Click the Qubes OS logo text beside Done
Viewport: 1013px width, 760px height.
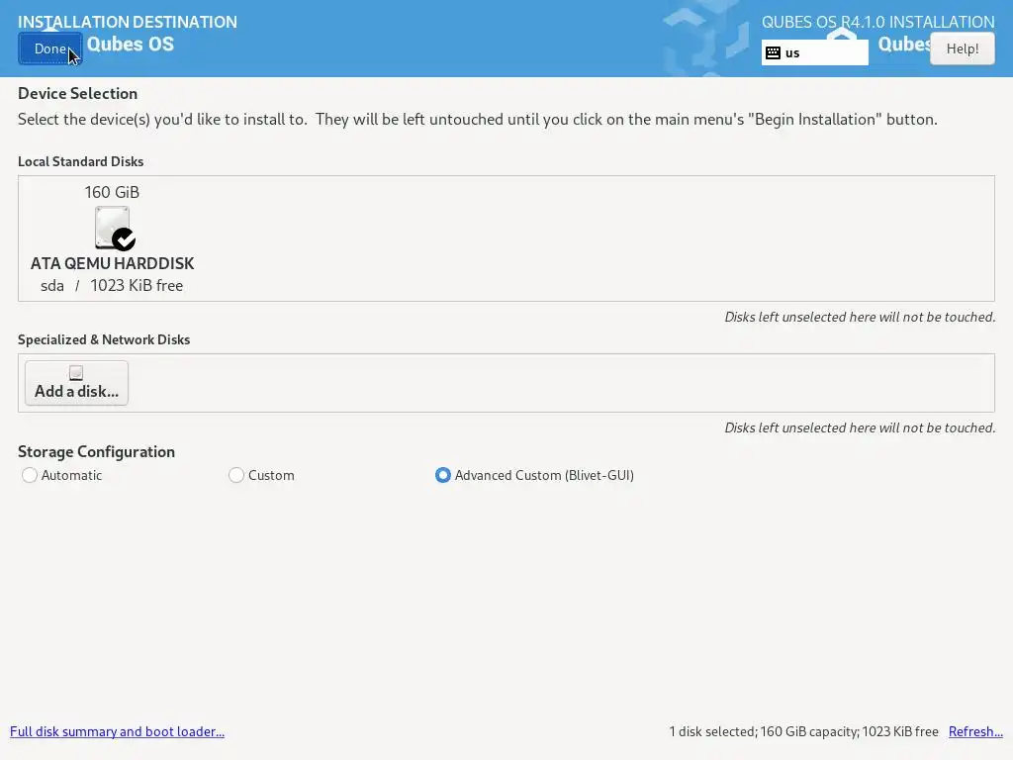click(131, 44)
